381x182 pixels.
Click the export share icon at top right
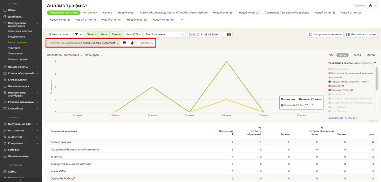(371, 6)
